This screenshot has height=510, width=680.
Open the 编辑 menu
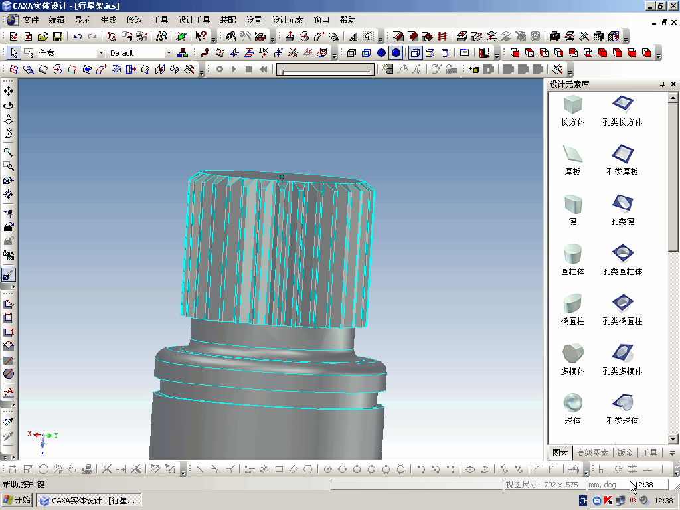pyautogui.click(x=57, y=20)
